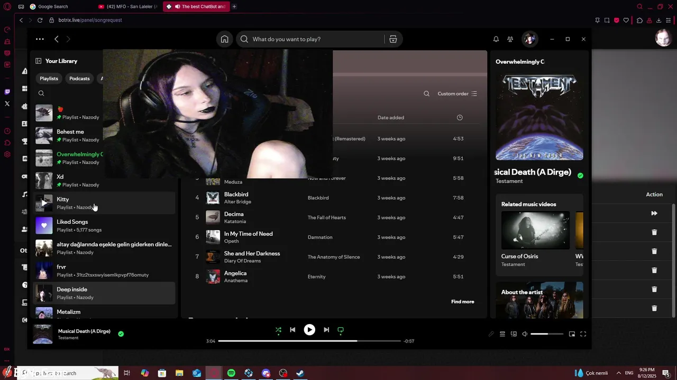Viewport: 677px width, 380px height.
Task: Open Katatonia artist link
Action: (x=235, y=222)
